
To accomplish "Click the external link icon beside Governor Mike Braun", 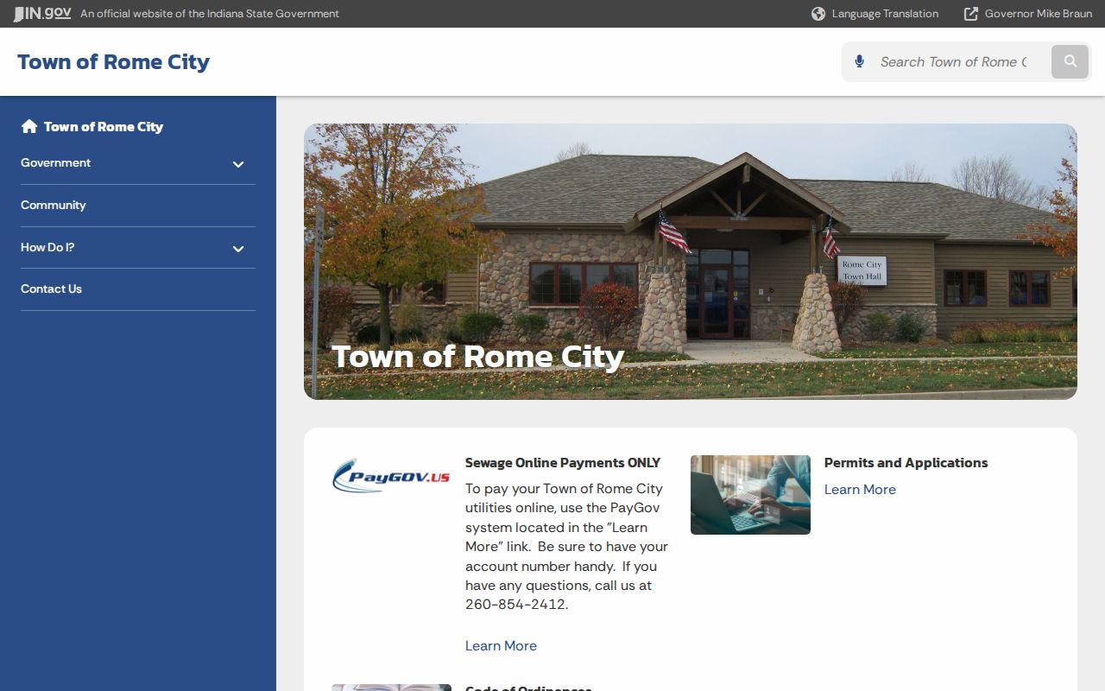I will [x=971, y=14].
